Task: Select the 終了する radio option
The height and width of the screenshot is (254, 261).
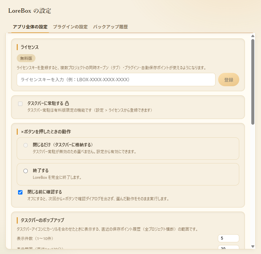Action: pyautogui.click(x=26, y=171)
